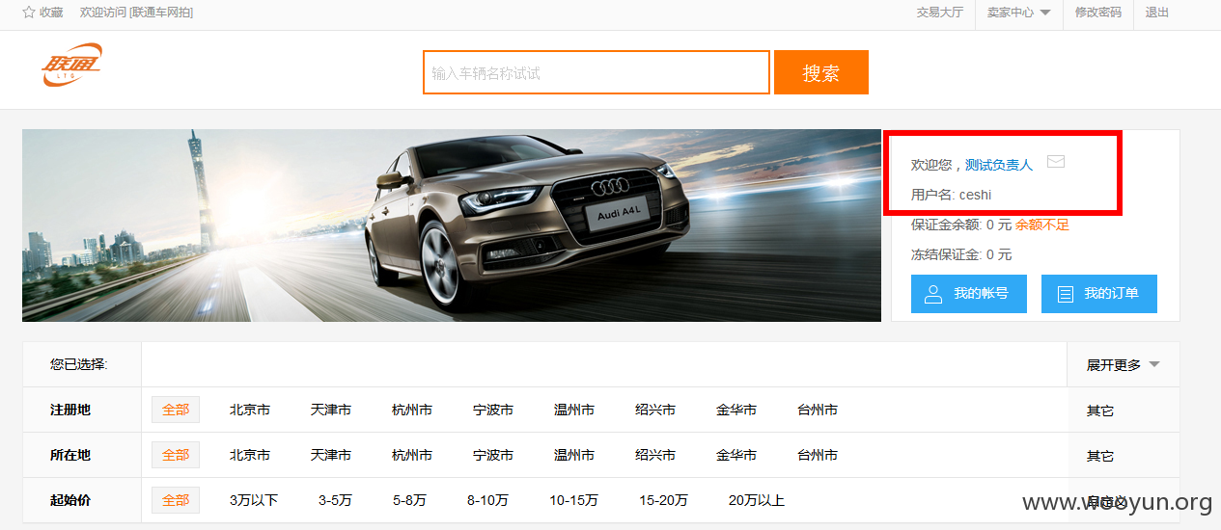Click the 联通 logo
1221x530 pixels.
[71, 65]
